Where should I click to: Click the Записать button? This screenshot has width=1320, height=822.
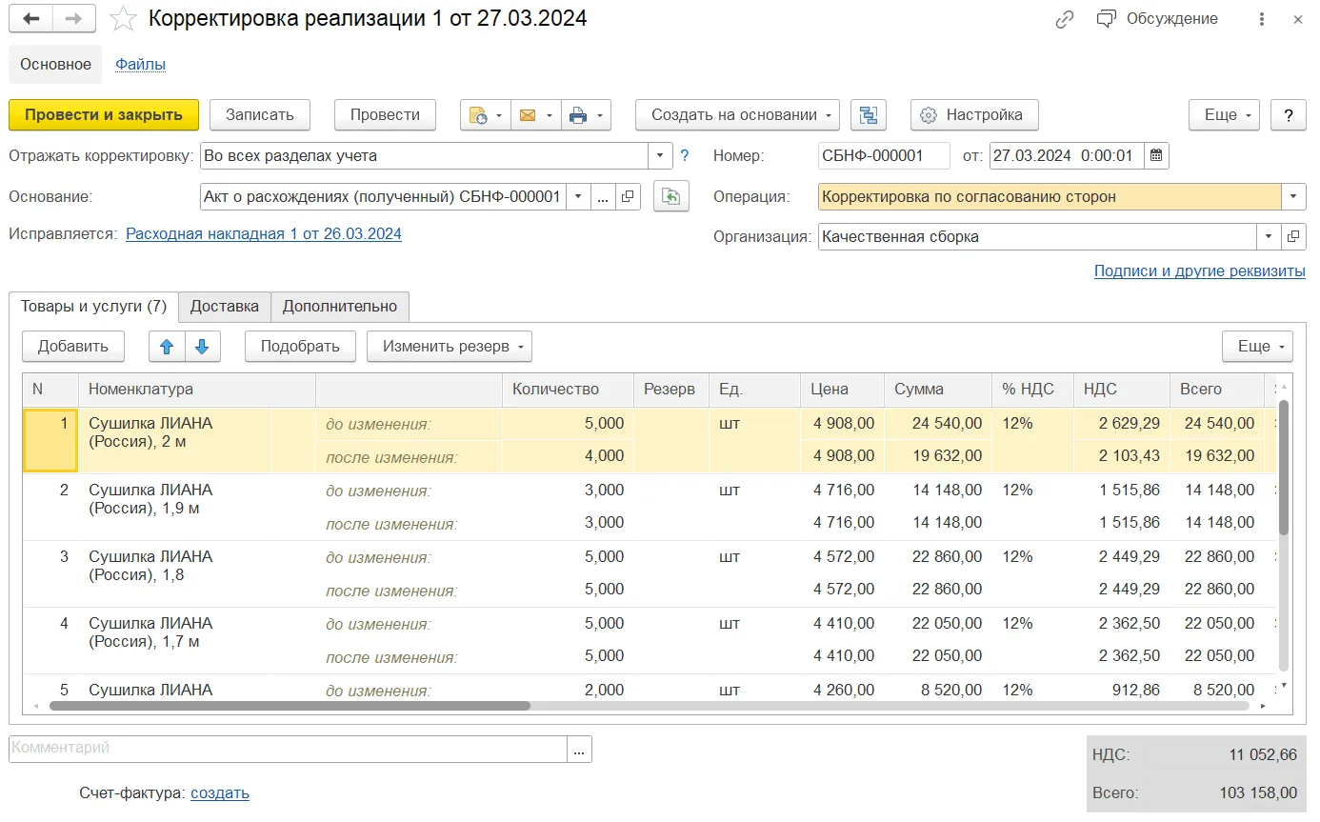point(260,115)
